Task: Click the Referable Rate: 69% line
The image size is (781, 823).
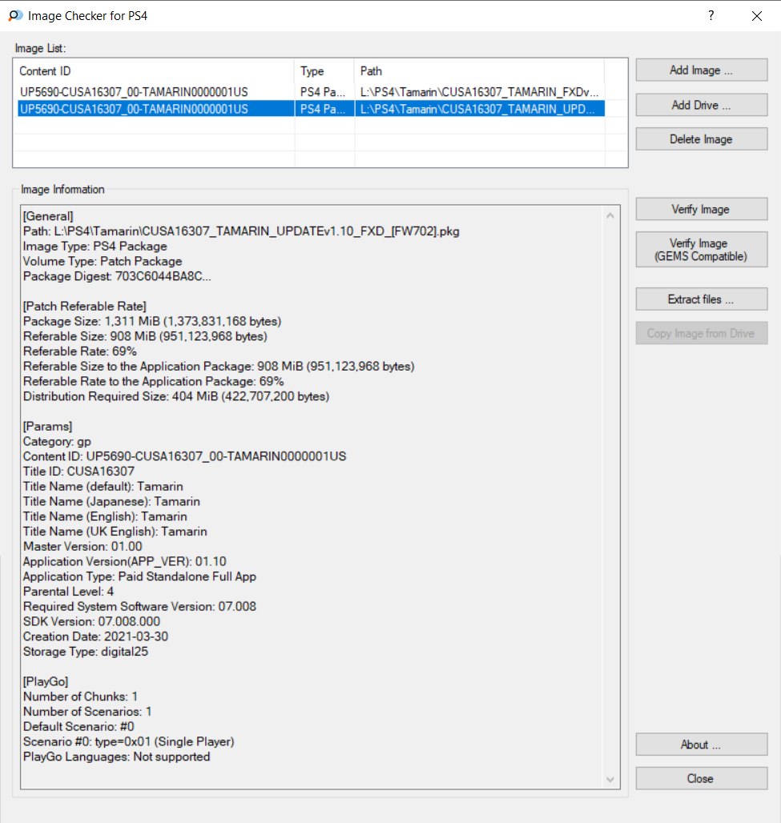Action: tap(79, 351)
